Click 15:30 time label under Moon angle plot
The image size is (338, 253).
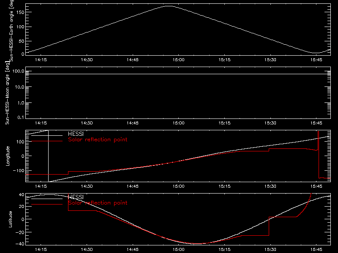pyautogui.click(x=270, y=123)
